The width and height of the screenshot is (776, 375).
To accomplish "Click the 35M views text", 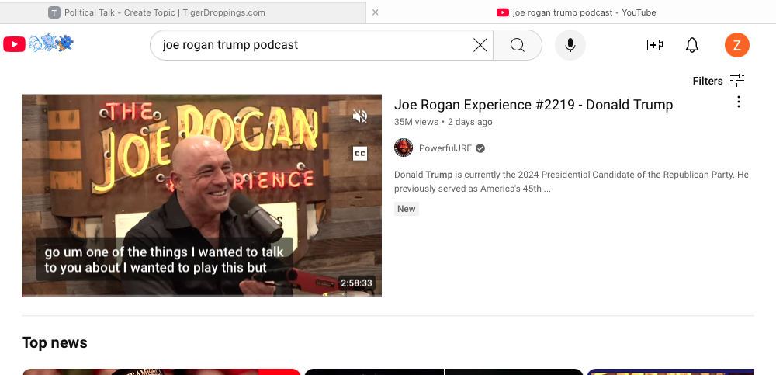I will pyautogui.click(x=416, y=122).
